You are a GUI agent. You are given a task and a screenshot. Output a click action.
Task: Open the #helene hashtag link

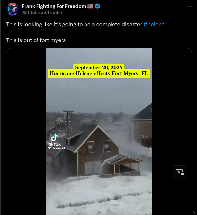click(x=154, y=24)
